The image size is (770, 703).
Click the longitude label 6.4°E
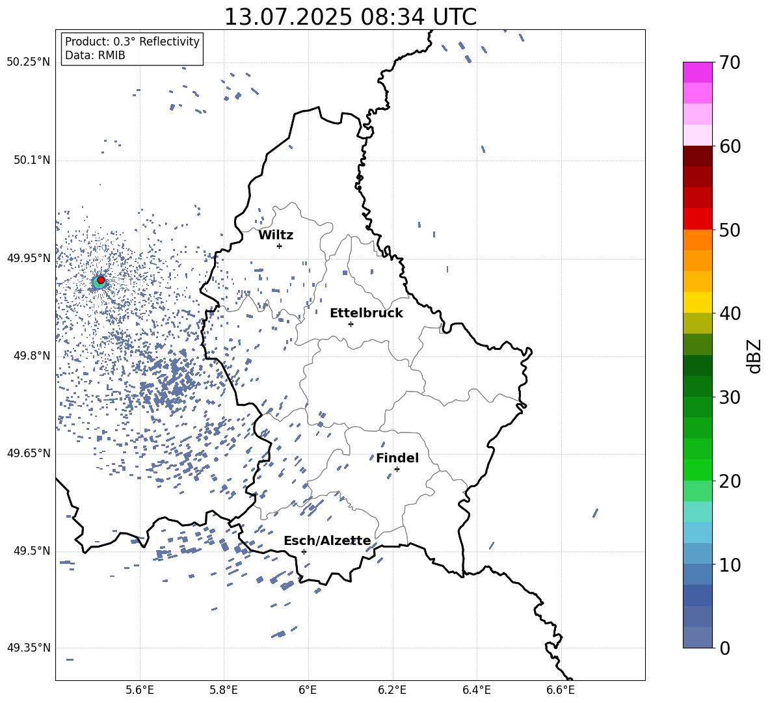tap(477, 691)
